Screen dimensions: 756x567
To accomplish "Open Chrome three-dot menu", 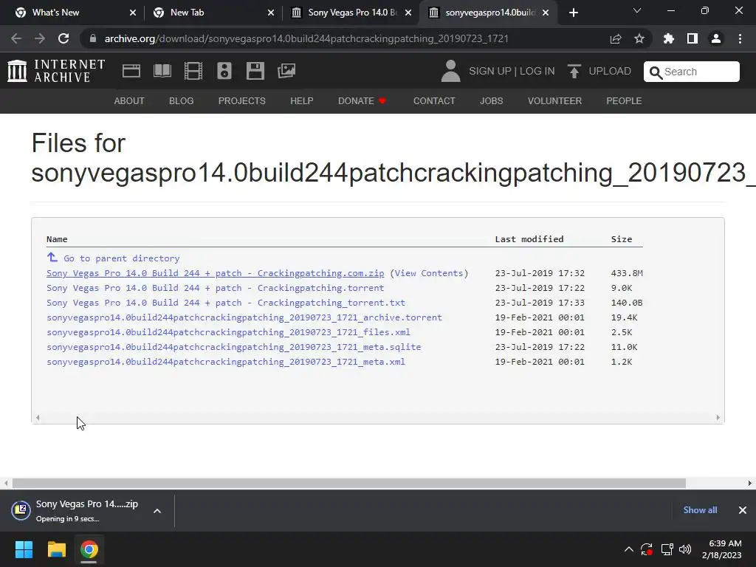I will pos(740,38).
